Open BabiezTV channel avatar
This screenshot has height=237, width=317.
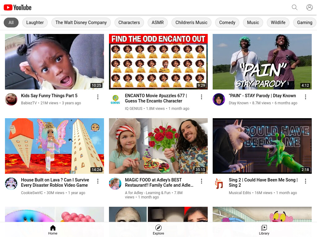pyautogui.click(x=11, y=99)
